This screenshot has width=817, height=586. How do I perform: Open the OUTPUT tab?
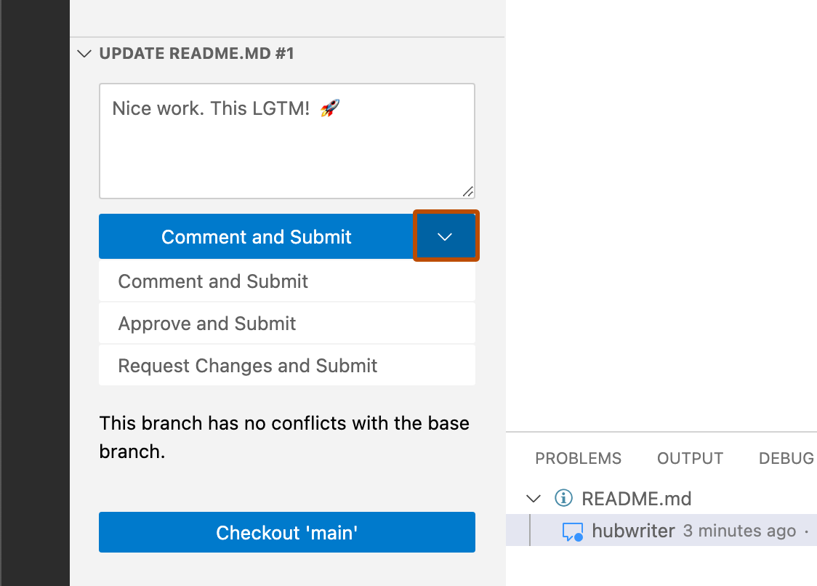coord(689,458)
